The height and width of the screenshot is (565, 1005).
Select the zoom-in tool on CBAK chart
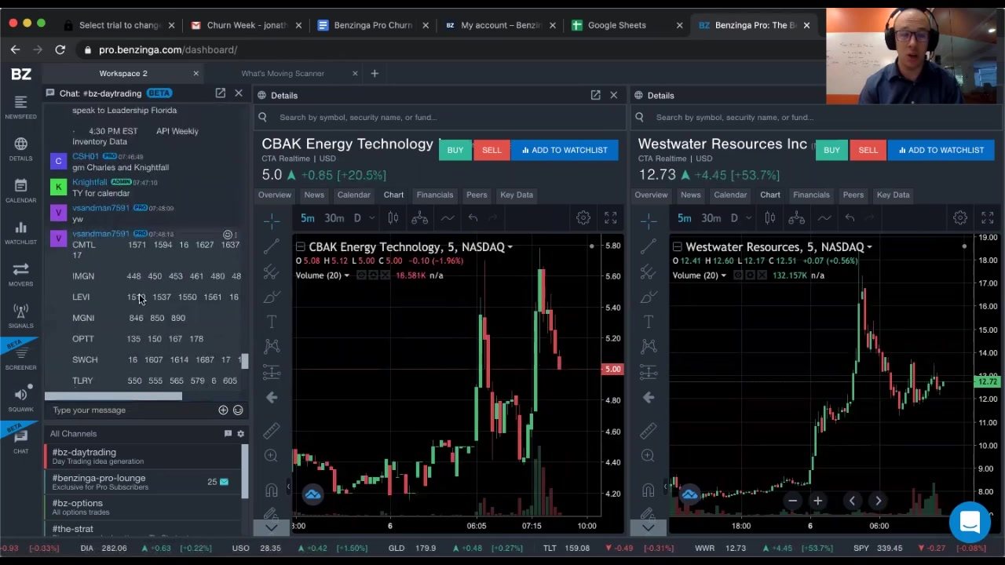272,455
